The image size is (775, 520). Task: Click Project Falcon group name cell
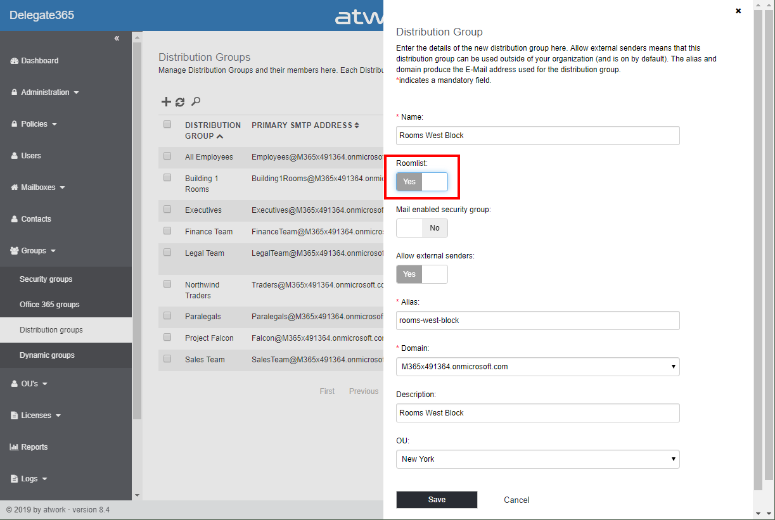pyautogui.click(x=209, y=338)
